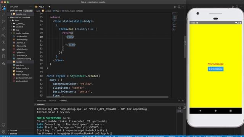The height and width of the screenshot is (137, 244).
Task: Open Source Control view in activity bar
Action: coord(3,21)
